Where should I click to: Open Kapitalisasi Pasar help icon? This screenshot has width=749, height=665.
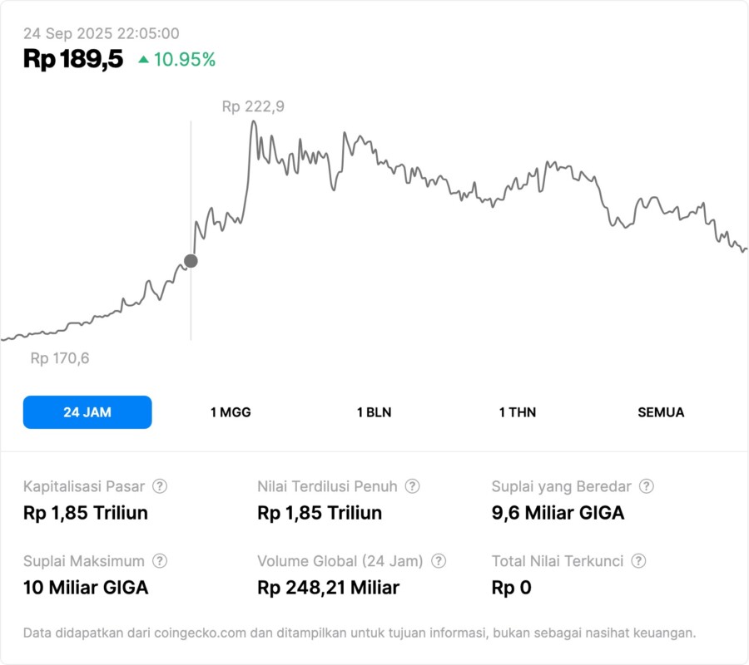[160, 486]
